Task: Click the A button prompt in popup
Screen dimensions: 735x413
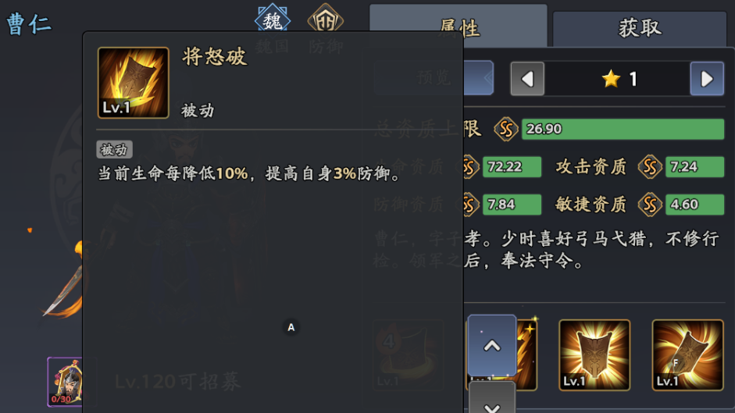Action: (291, 327)
